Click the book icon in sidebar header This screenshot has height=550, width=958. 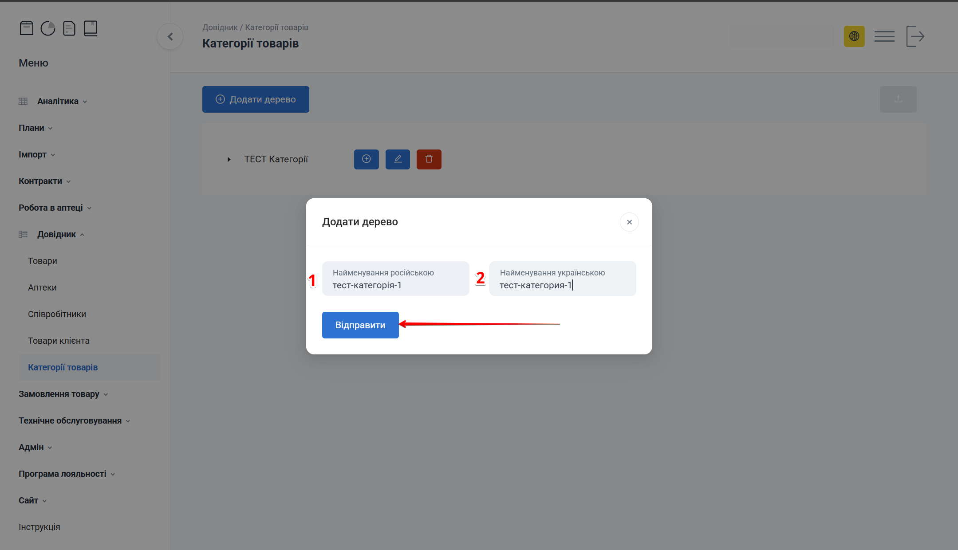[x=91, y=28]
